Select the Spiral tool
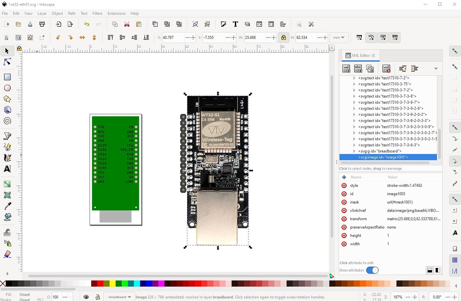Viewport: 461px width, 301px height. [x=7, y=121]
